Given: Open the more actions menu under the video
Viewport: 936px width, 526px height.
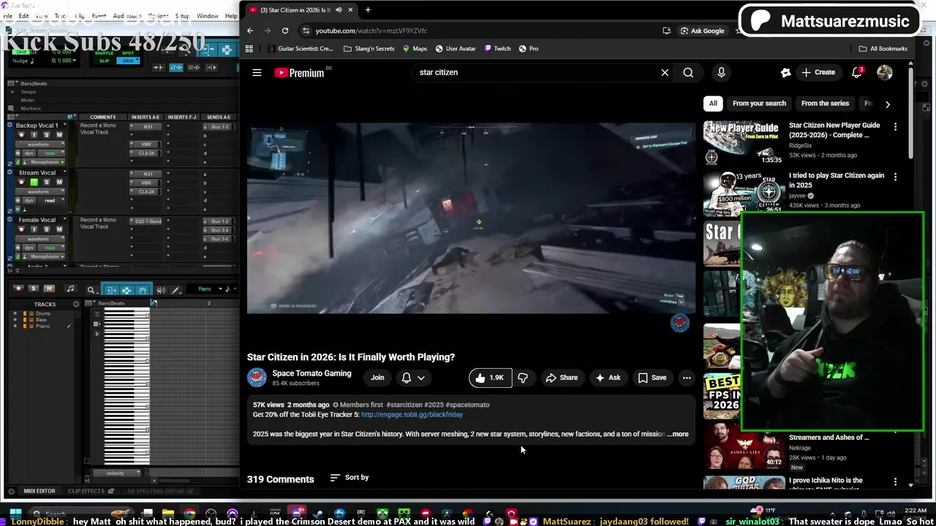Looking at the screenshot, I should tap(687, 378).
